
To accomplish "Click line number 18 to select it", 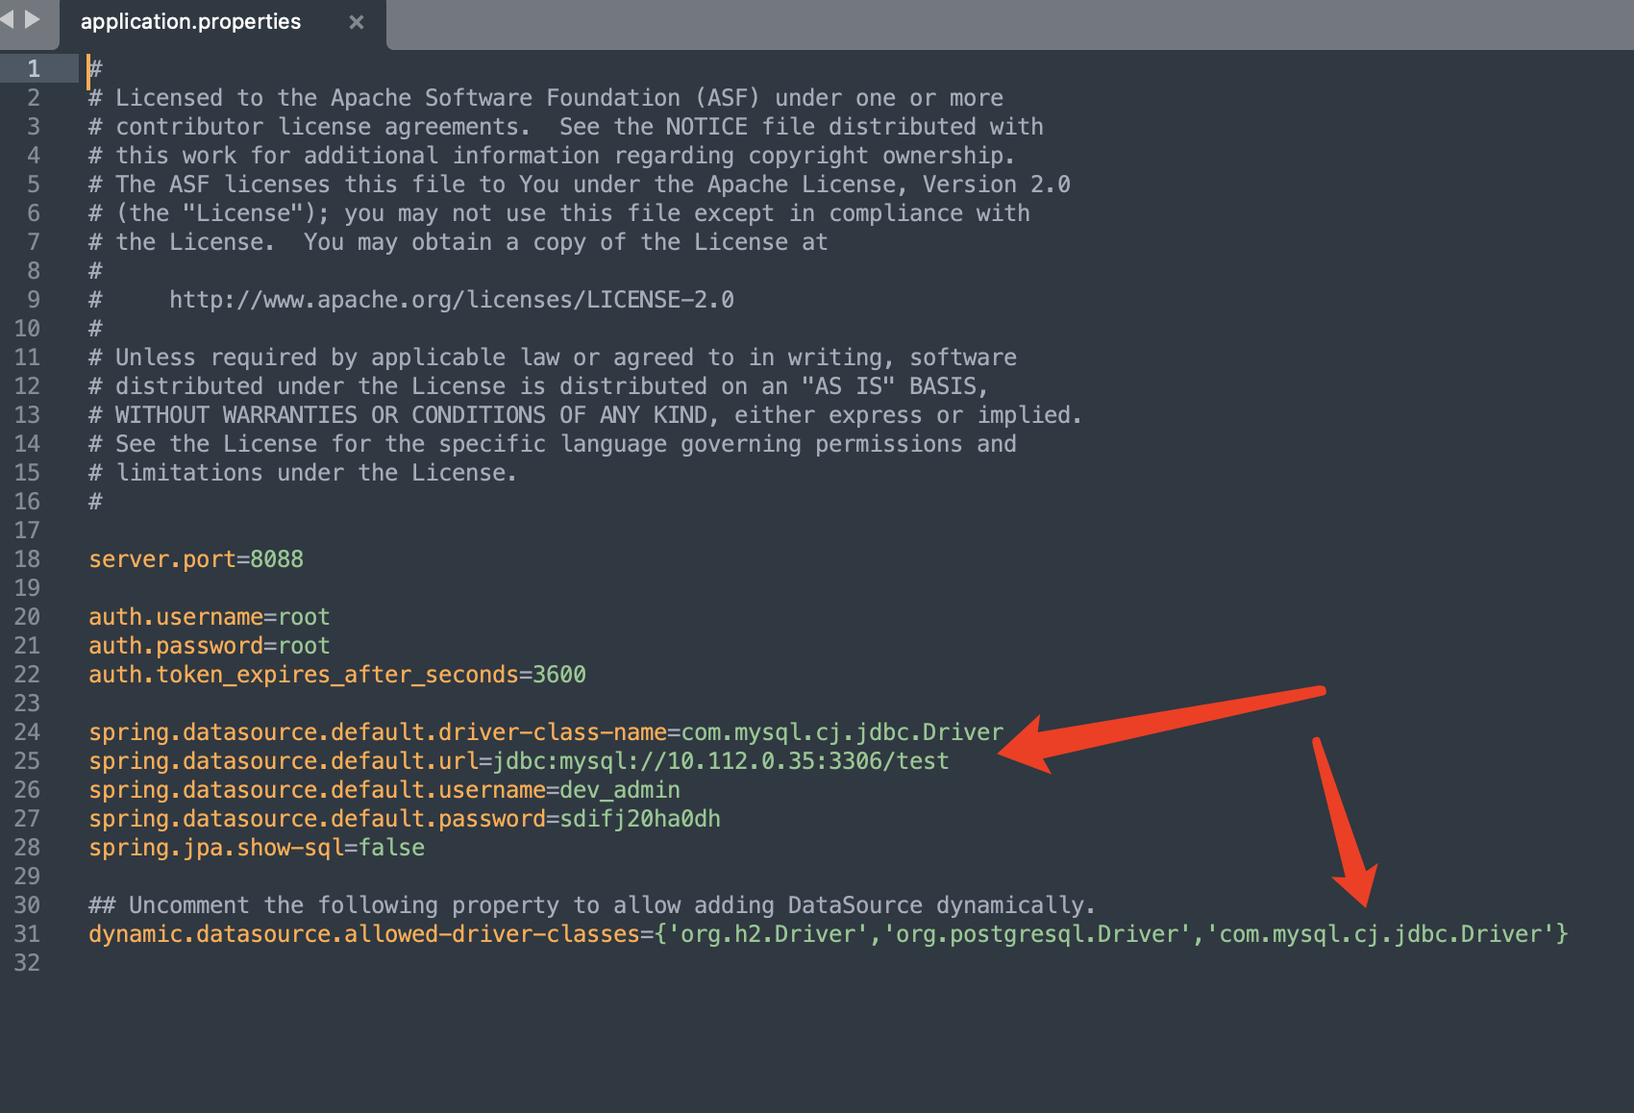I will coord(27,558).
